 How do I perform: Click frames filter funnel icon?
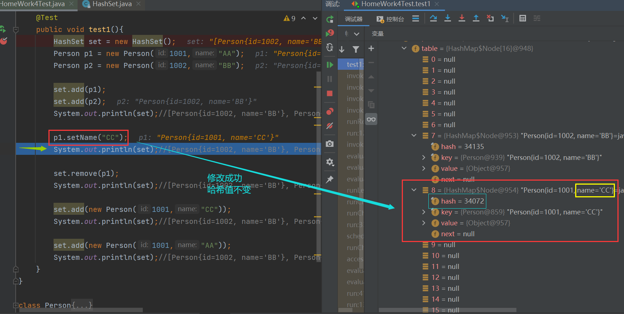[356, 49]
